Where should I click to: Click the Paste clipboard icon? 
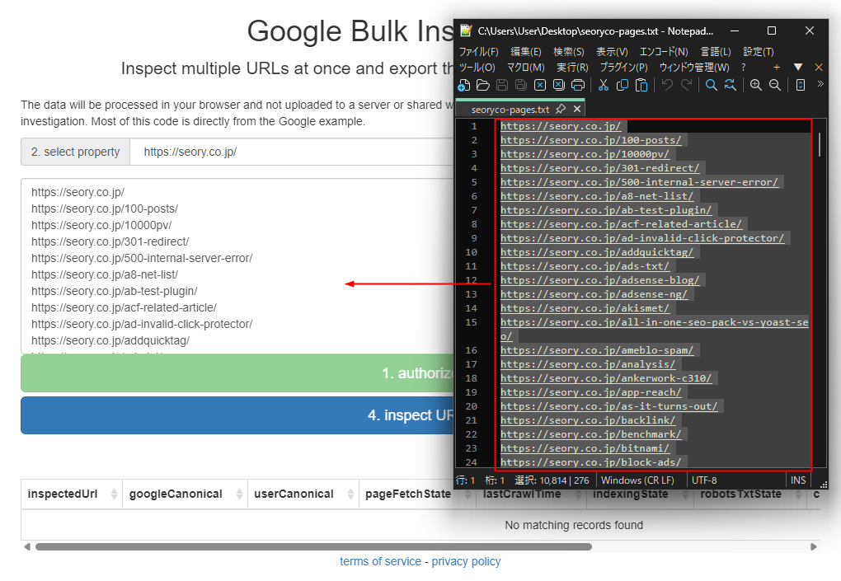coord(641,85)
